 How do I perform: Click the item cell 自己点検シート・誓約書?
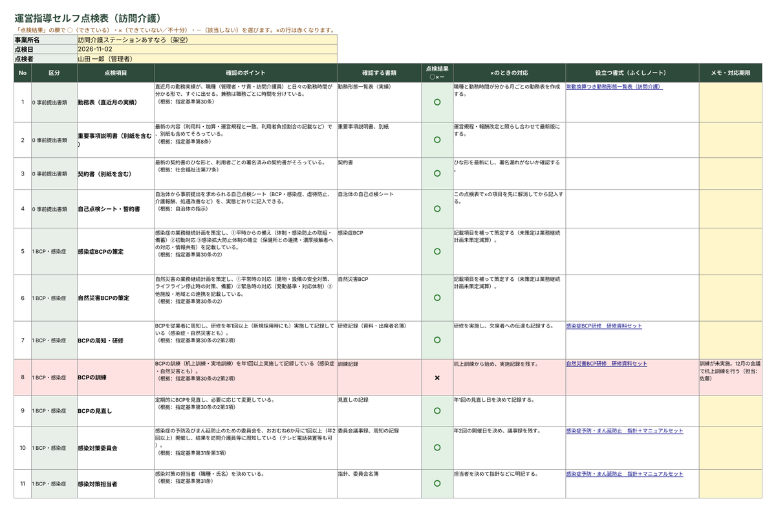[x=116, y=209]
